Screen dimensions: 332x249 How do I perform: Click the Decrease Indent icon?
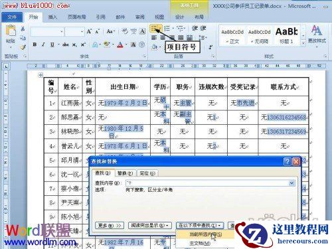195,29
